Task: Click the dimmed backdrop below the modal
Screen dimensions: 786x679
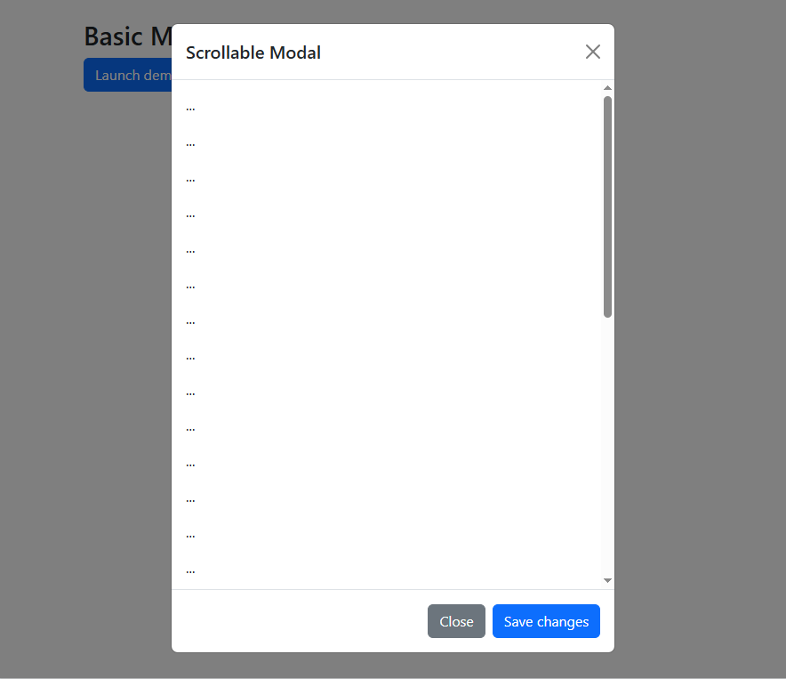Action: click(x=393, y=667)
